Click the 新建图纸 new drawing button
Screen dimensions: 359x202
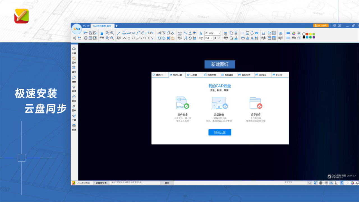(220, 65)
